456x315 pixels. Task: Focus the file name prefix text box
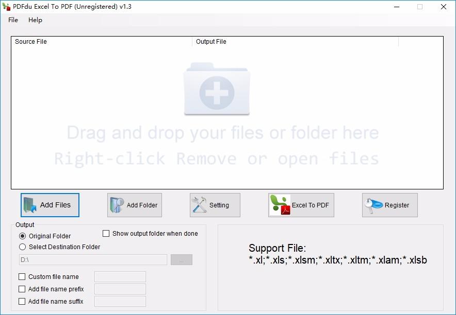click(x=120, y=289)
